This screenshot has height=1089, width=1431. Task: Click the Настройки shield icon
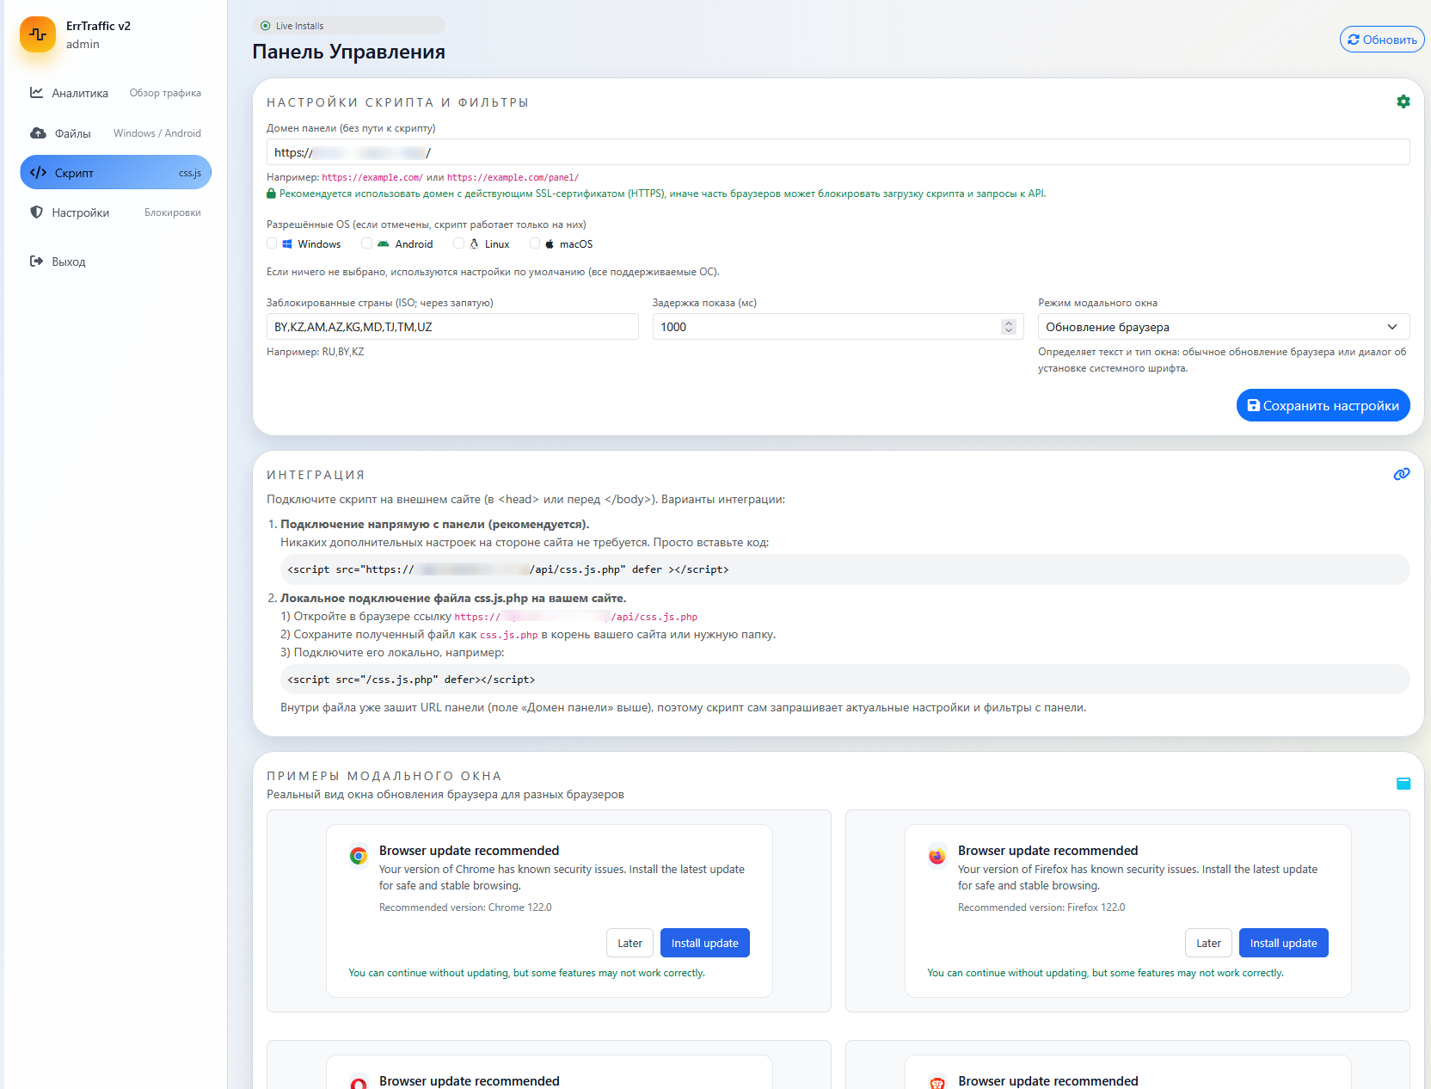(36, 212)
